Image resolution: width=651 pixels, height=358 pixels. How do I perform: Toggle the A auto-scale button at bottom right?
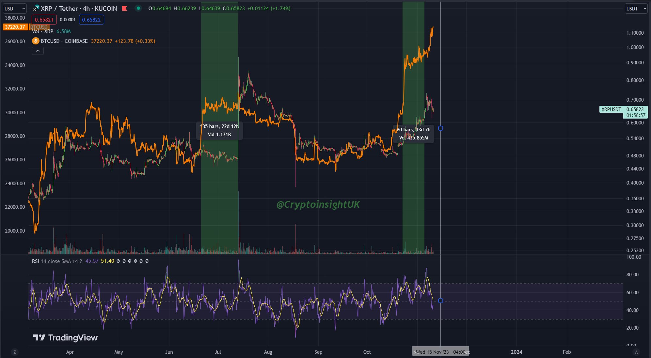point(636,352)
